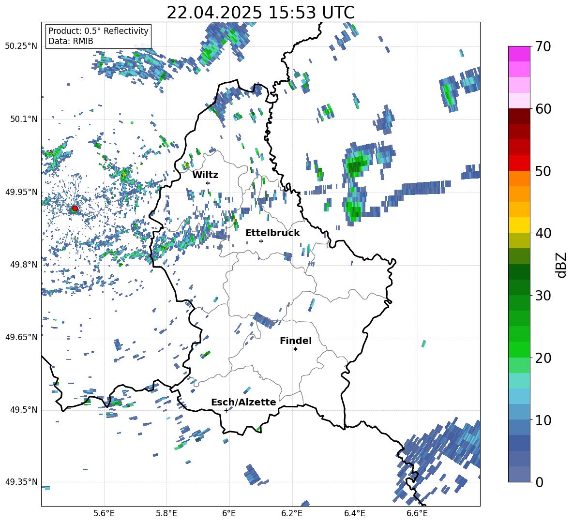573x523 pixels.
Task: Click the cross marker below Findel
Action: [x=295, y=349]
